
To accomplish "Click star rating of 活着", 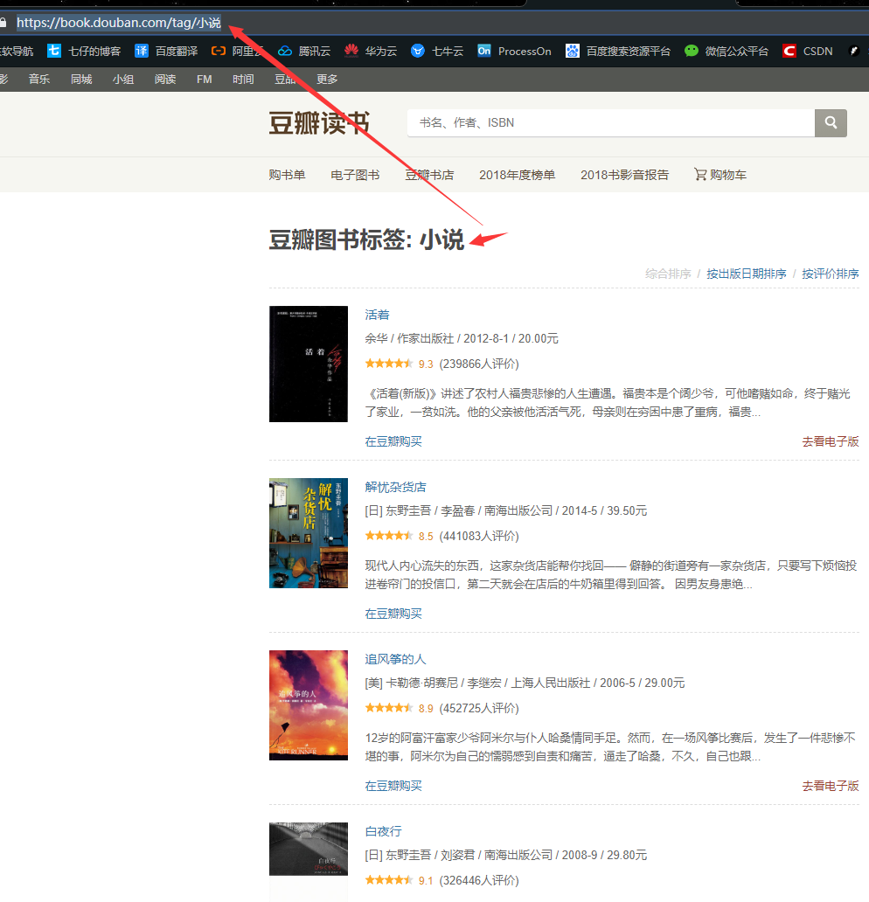I will point(389,364).
